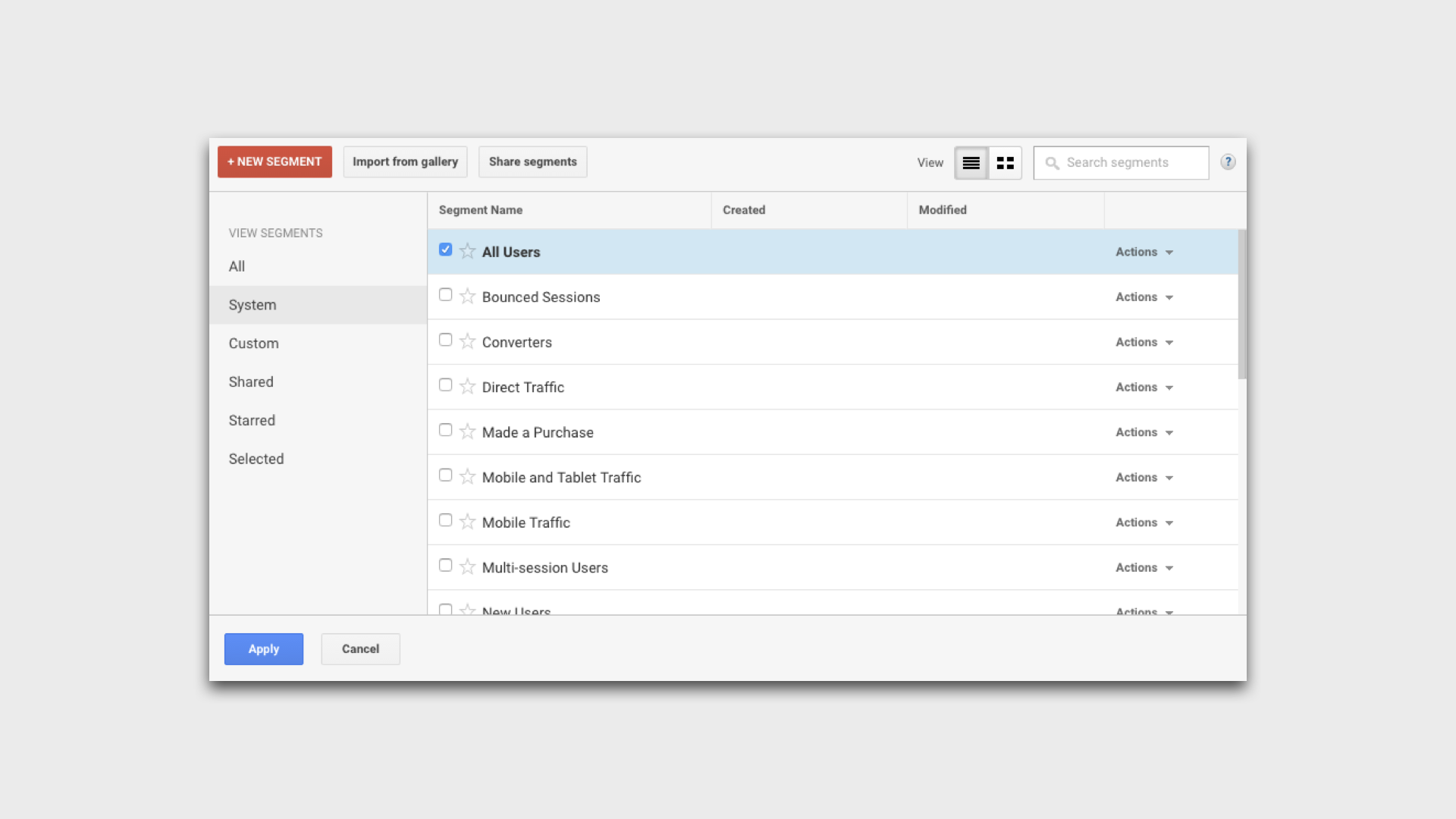Image resolution: width=1456 pixels, height=819 pixels.
Task: Open Actions dropdown for Multi-session Users
Action: [1142, 567]
